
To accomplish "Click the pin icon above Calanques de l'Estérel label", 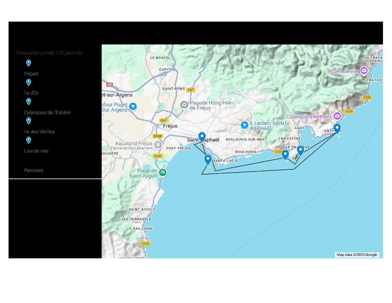I will tap(28, 101).
